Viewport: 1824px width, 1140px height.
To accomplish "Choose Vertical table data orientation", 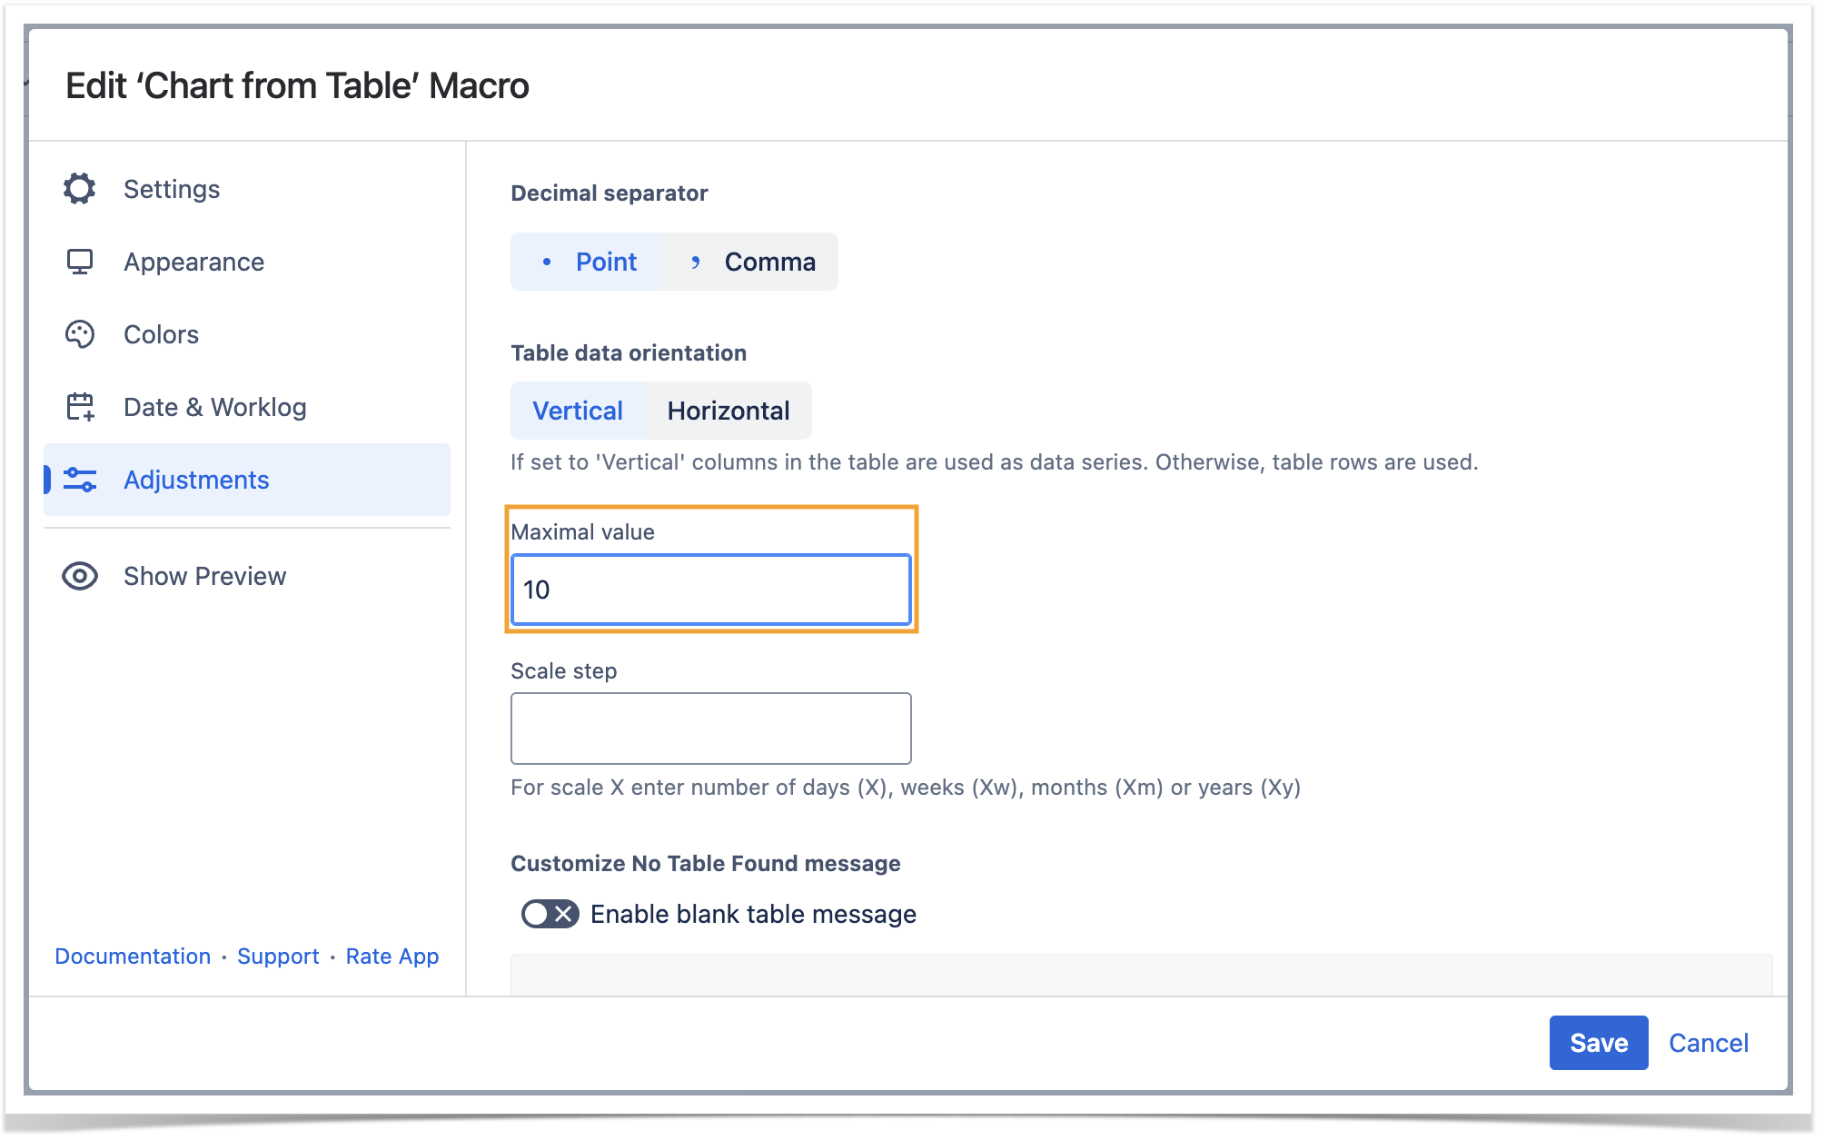I will [x=578, y=411].
